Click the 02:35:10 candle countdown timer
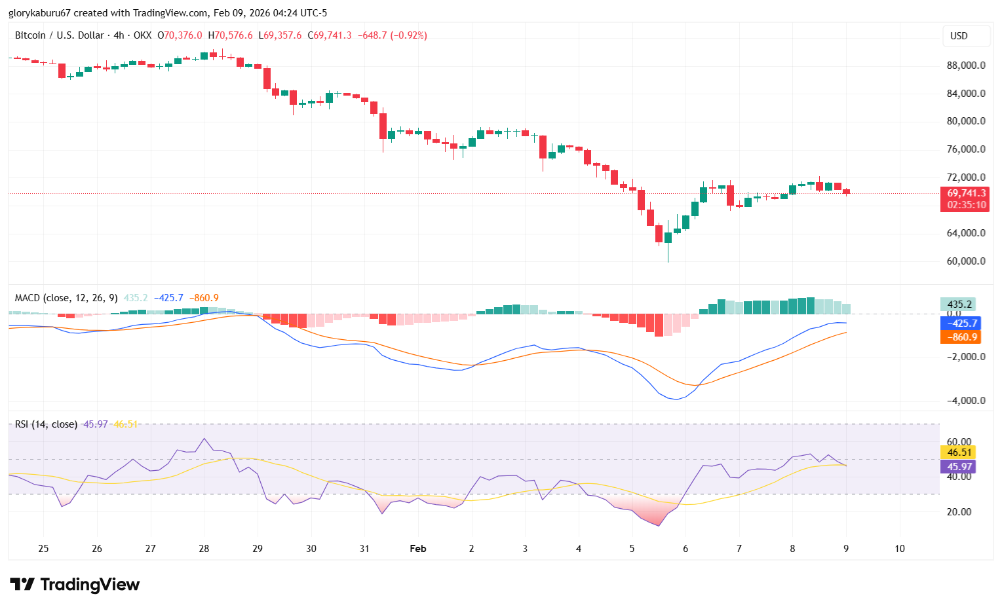This screenshot has height=609, width=1002. click(x=966, y=205)
